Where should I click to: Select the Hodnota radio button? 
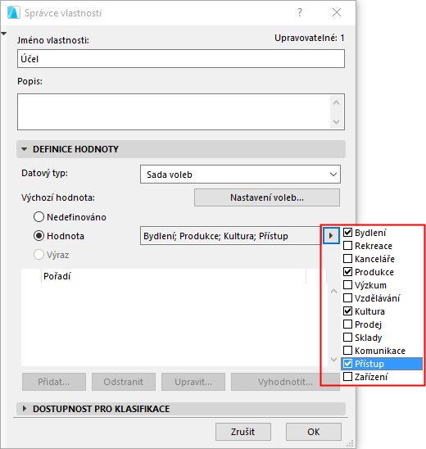coord(39,236)
